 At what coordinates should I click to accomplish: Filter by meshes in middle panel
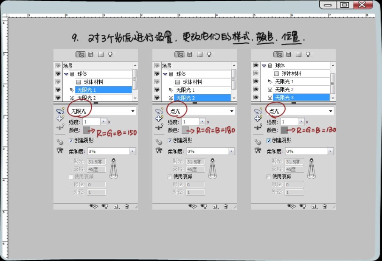[190, 54]
